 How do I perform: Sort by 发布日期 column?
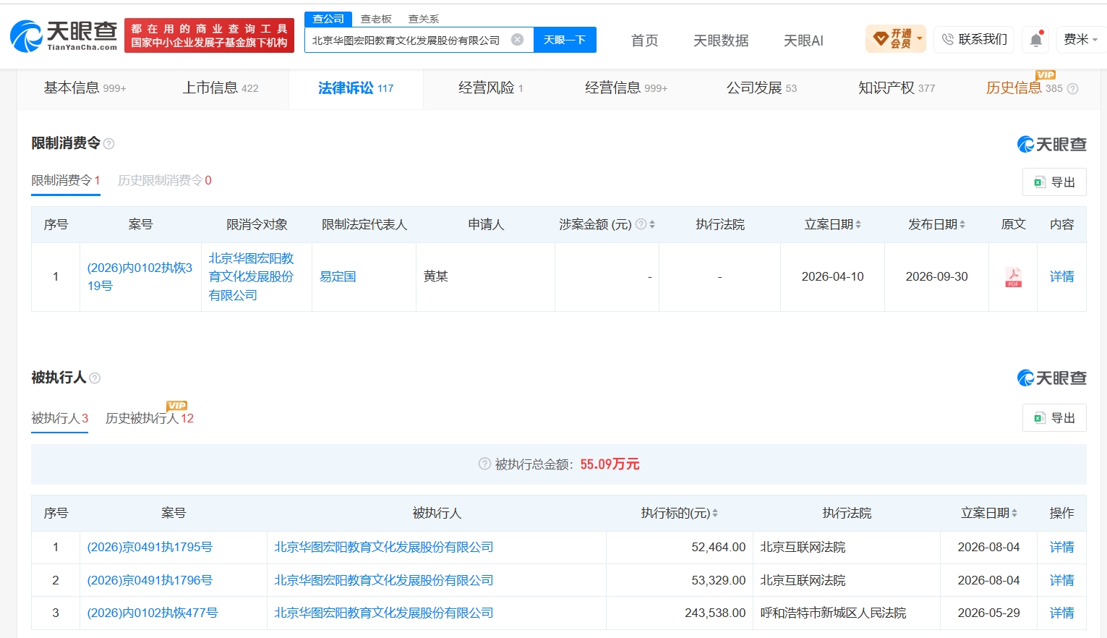coord(962,225)
